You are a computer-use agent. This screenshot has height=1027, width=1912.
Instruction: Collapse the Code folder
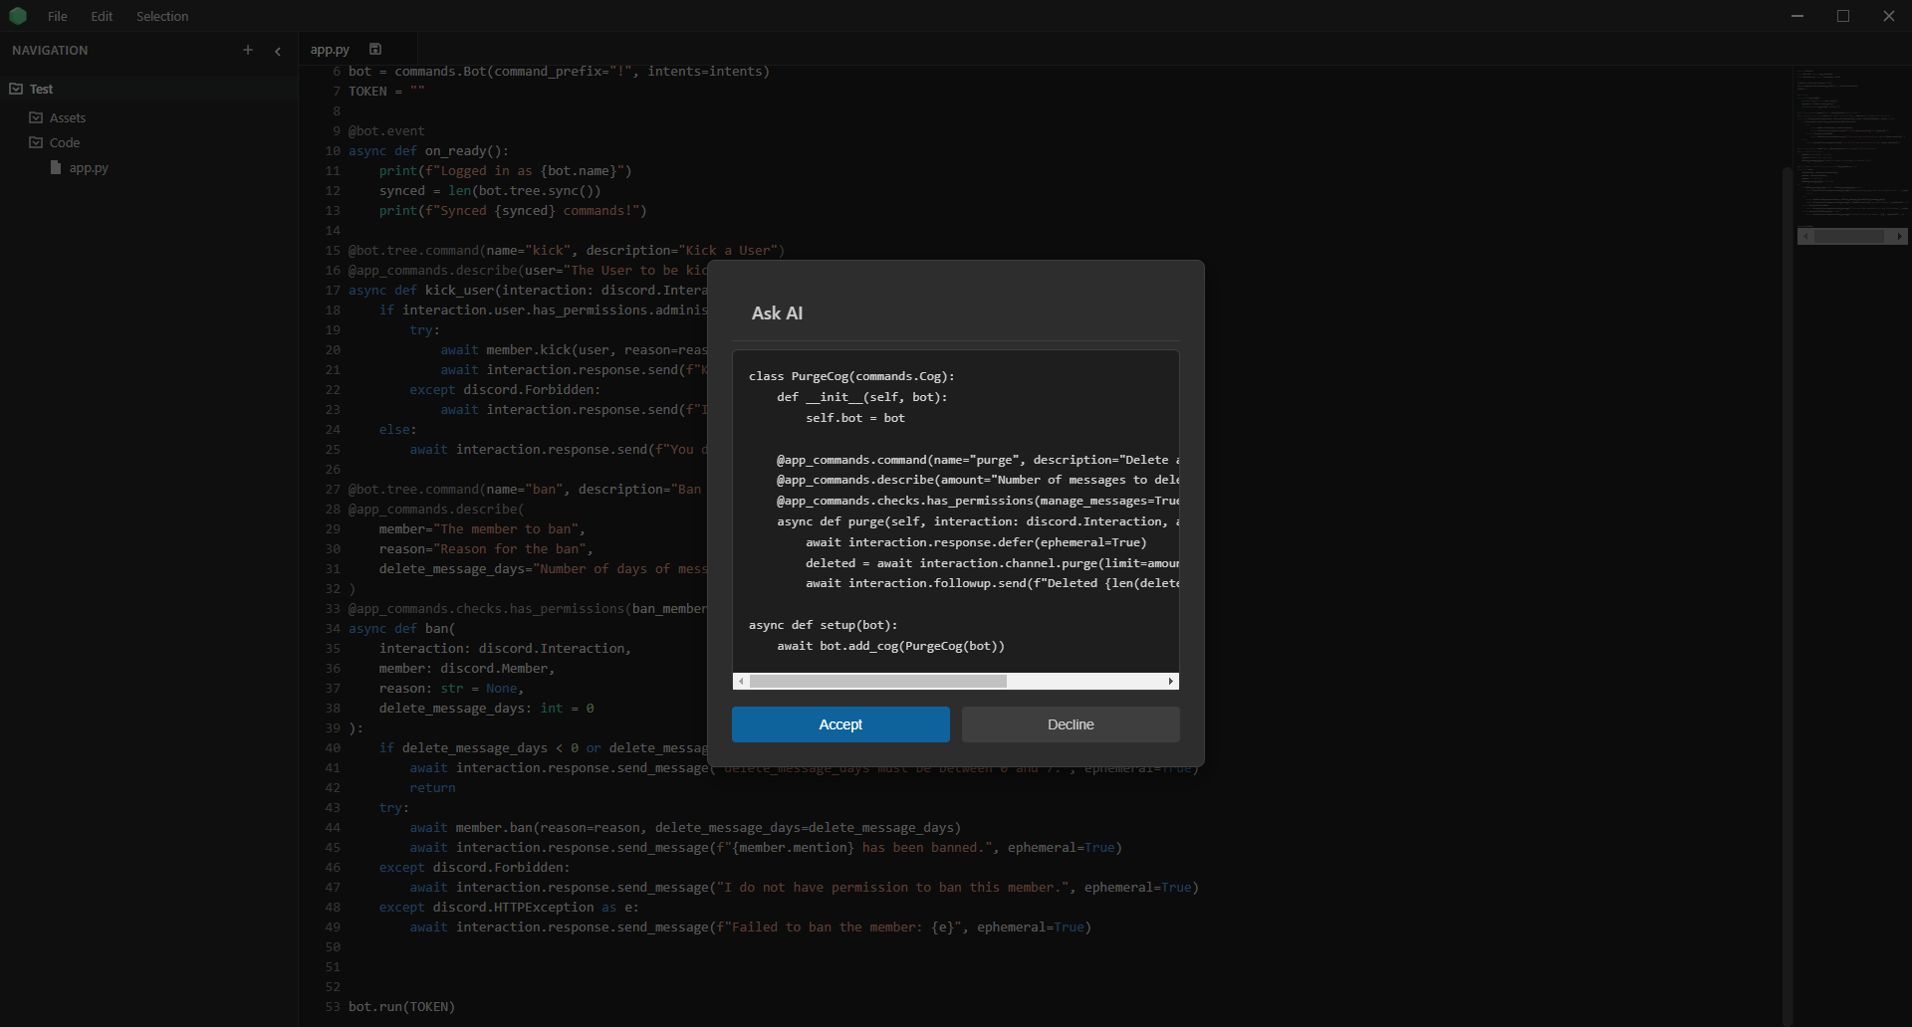pyautogui.click(x=36, y=142)
